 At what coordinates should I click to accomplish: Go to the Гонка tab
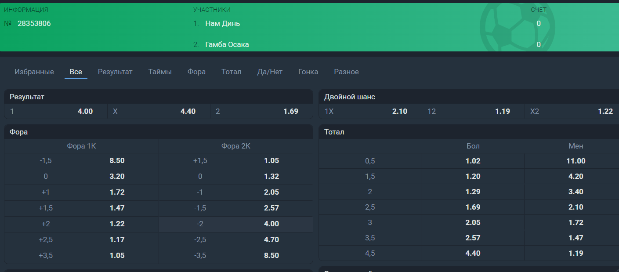click(x=308, y=72)
